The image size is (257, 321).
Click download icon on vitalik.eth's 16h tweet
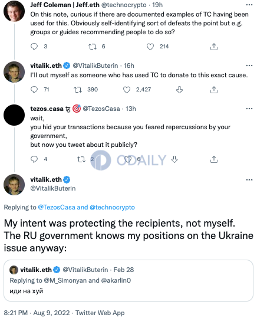coord(179,90)
